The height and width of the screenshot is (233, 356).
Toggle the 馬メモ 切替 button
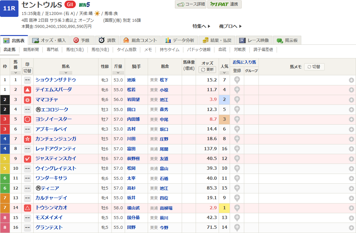314,67
